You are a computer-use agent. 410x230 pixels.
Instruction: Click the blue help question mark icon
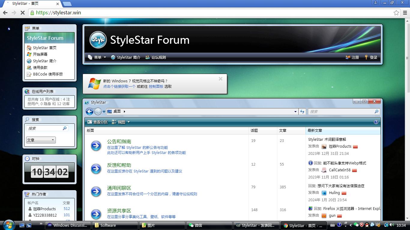click(x=376, y=122)
